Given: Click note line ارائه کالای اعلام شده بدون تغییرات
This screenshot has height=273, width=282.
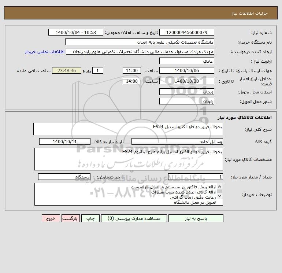Looking at the screenshot, I should coord(183,192).
